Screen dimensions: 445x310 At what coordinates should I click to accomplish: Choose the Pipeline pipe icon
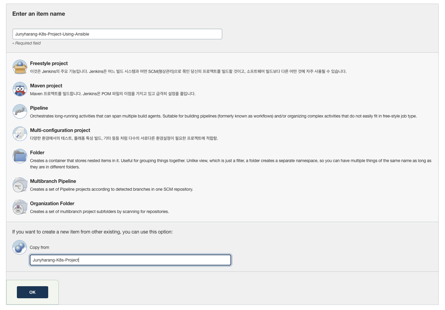coord(20,111)
